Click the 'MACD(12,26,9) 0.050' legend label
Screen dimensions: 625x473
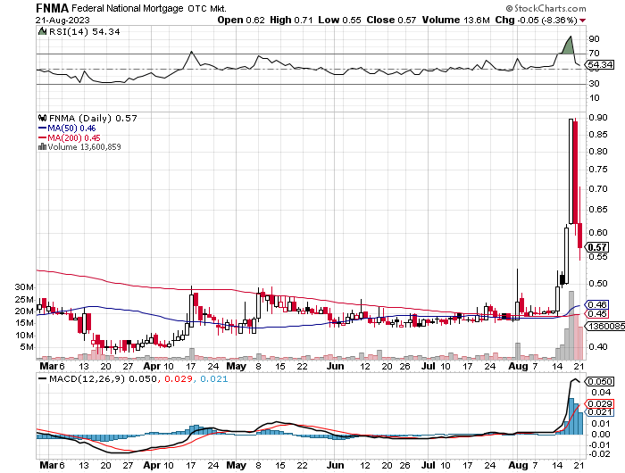pos(103,379)
